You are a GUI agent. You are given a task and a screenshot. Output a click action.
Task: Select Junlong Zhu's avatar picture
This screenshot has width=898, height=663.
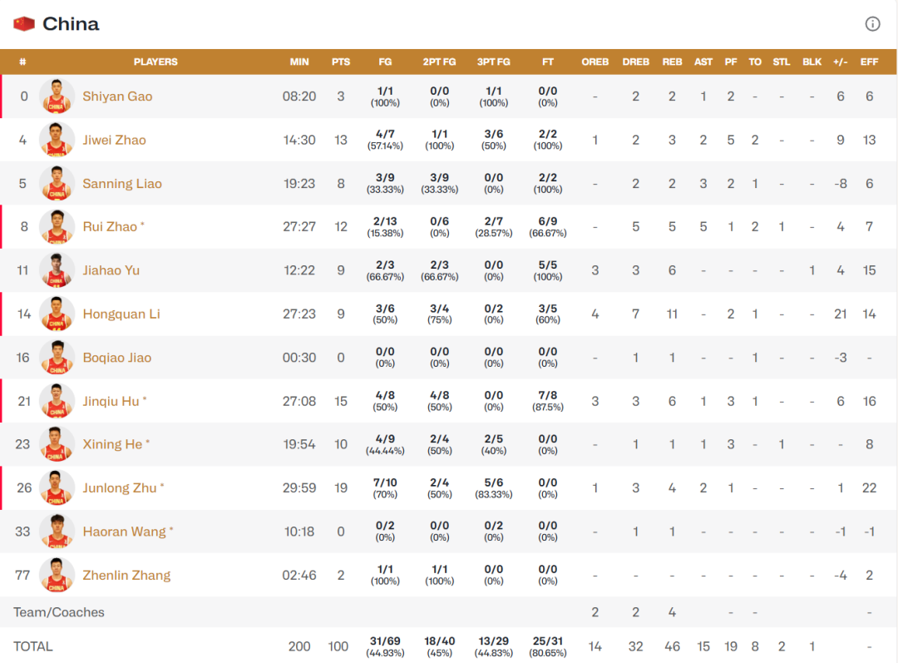pos(57,488)
